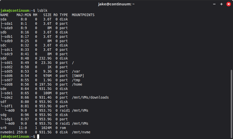Click the /mnt/nvme mount path
This screenshot has width=233, height=139.
pos(81,132)
